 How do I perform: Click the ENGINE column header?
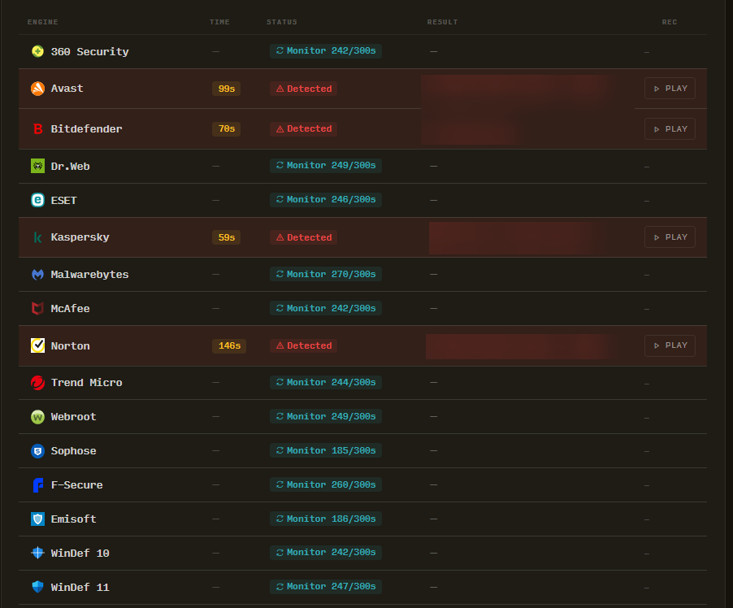(42, 22)
